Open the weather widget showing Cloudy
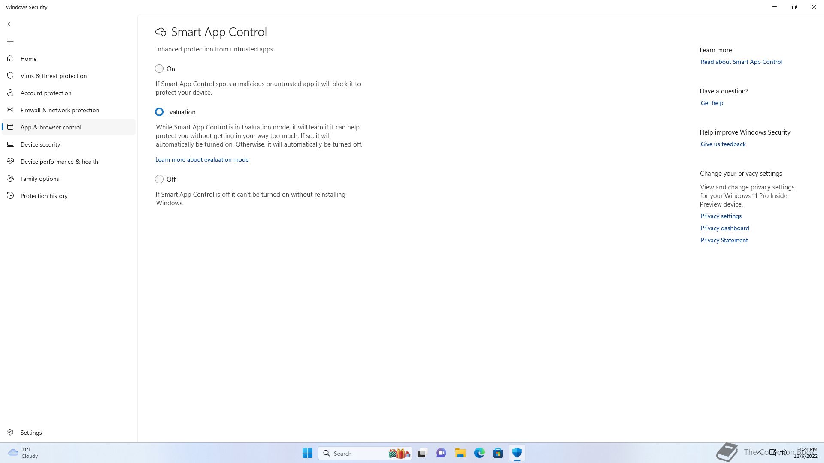 (24, 453)
